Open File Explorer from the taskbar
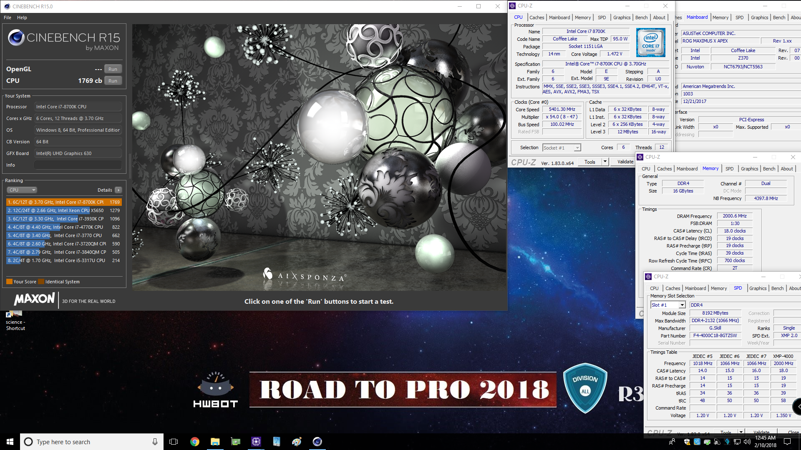 click(x=215, y=442)
